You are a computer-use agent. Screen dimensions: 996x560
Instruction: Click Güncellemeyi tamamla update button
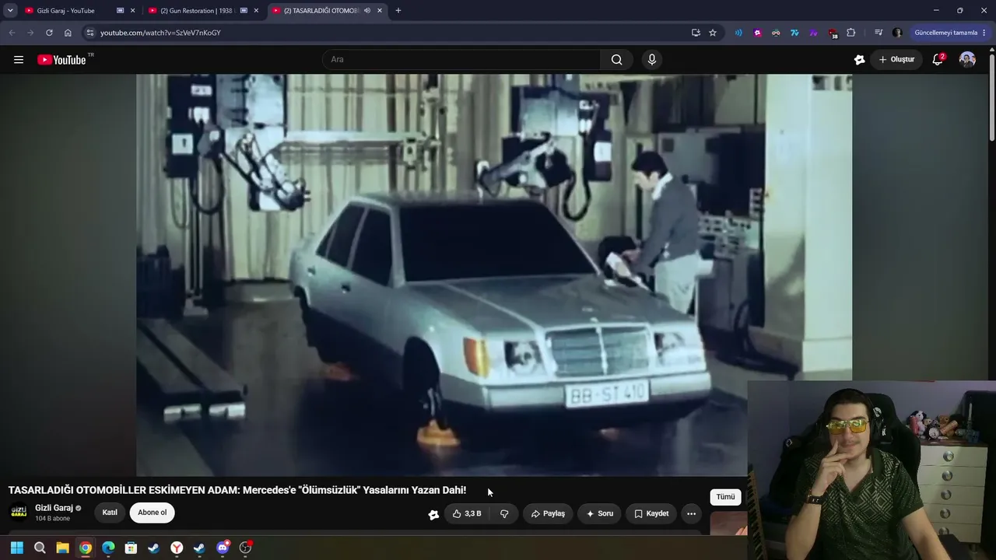[x=950, y=33]
